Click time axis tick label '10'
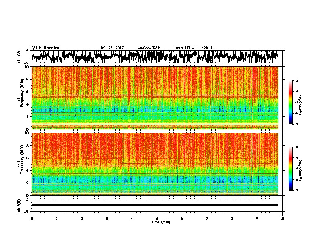 pyautogui.click(x=282, y=219)
